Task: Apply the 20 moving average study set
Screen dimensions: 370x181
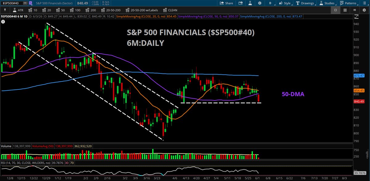Action: pos(47,10)
